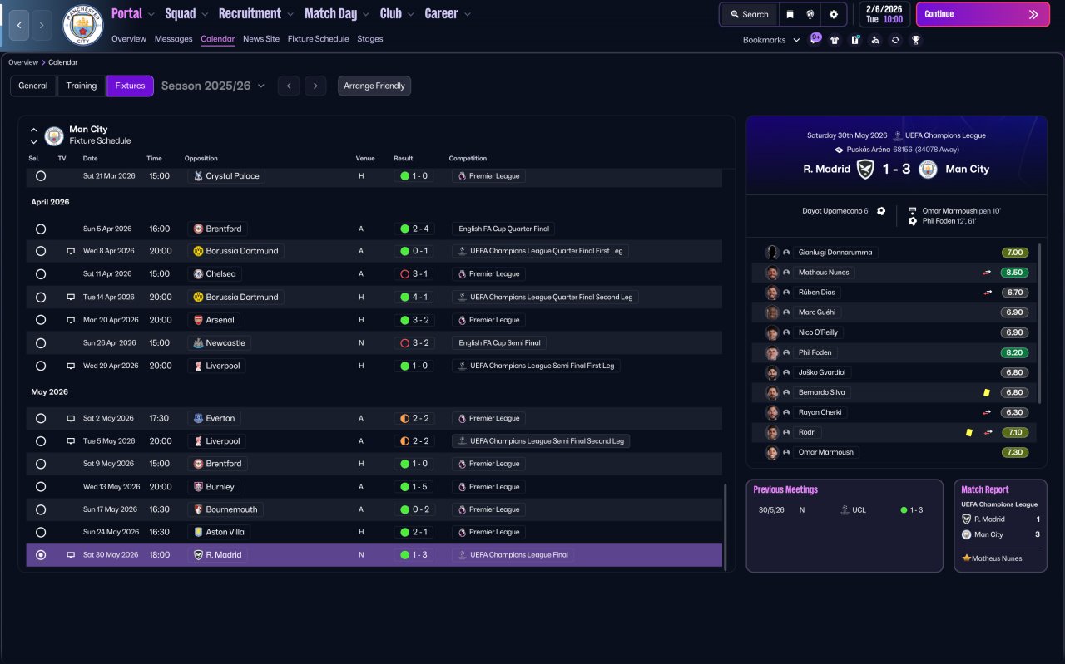
Task: Select the Crystal Palace fixture radio button
Action: (41, 176)
